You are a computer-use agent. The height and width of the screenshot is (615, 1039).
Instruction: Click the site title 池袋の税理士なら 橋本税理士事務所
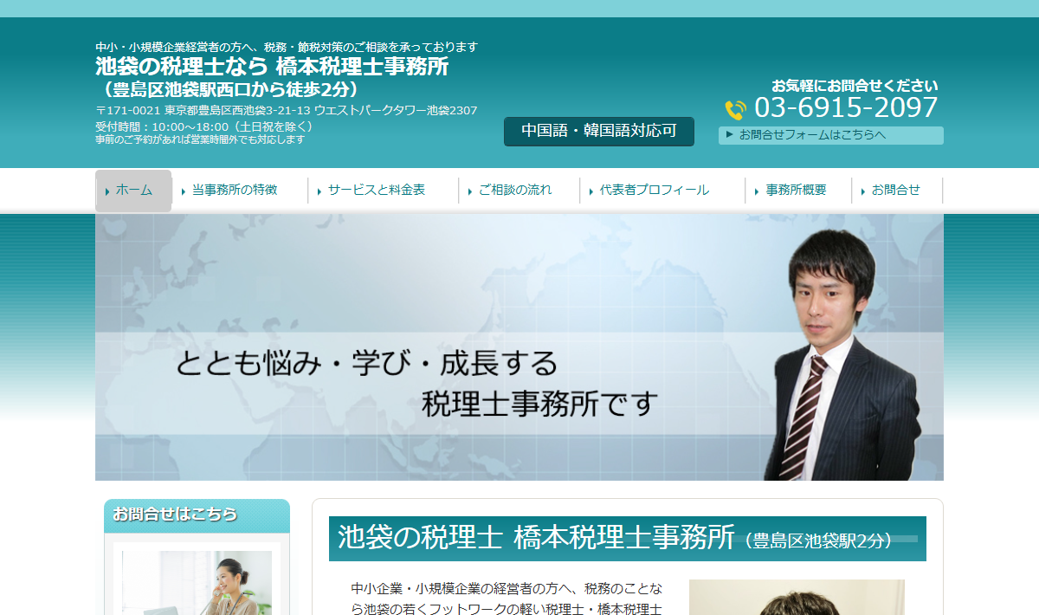click(272, 67)
